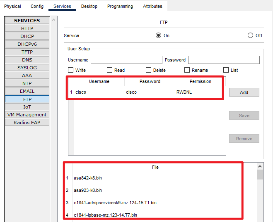Open the Desktop tab

coord(89,6)
